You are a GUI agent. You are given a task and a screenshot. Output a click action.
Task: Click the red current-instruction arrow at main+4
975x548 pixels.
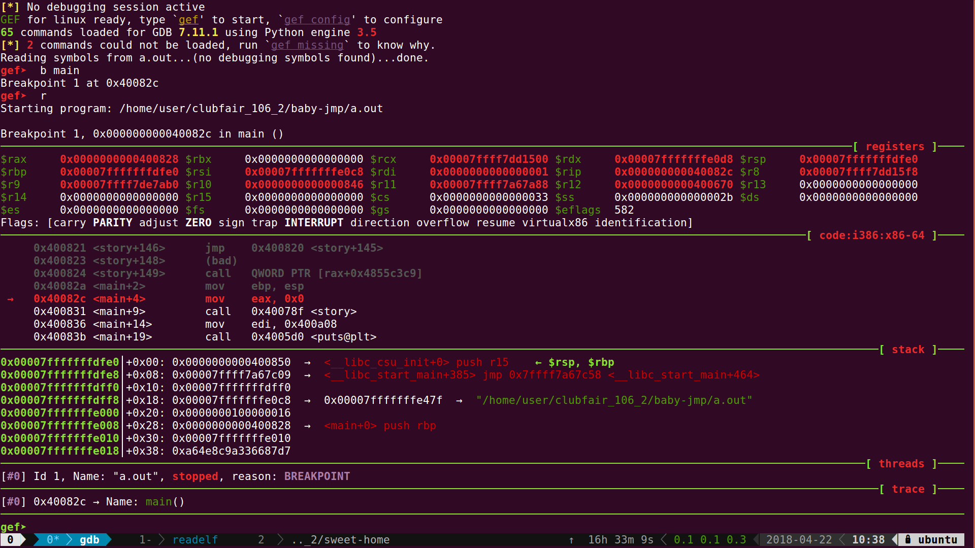(10, 299)
